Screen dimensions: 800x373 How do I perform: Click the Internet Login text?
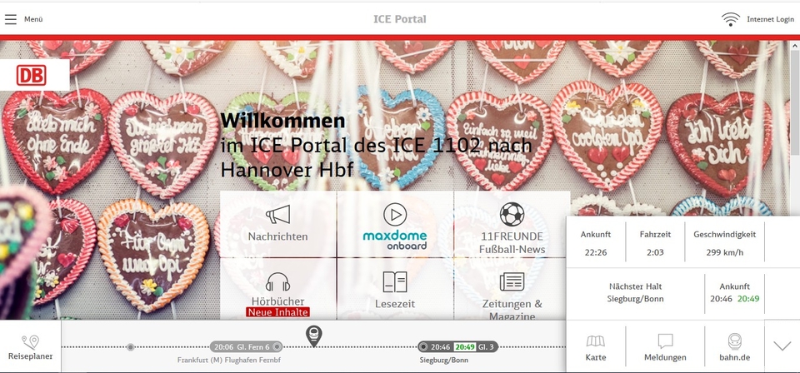tap(770, 19)
